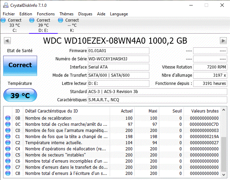Select row Nombre de recalibration
The width and height of the screenshot is (230, 180).
(x=112, y=118)
